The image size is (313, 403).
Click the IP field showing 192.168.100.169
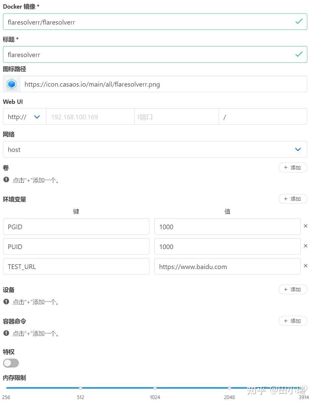coord(89,116)
